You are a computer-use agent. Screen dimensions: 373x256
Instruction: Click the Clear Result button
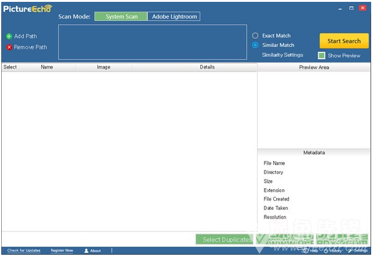[342, 239]
